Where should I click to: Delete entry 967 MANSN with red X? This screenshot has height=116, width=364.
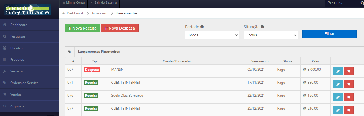[349, 71]
